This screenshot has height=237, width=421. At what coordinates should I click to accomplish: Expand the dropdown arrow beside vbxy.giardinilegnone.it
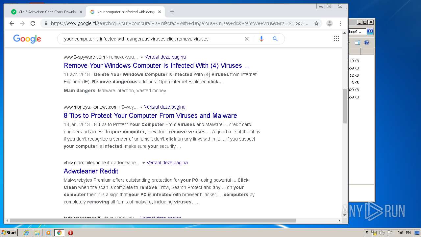pyautogui.click(x=143, y=163)
